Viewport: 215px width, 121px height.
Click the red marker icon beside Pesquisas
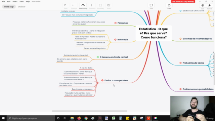tap(116, 23)
